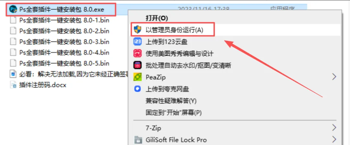Expand the 7-Zip submenu arrow
The image size is (350, 145).
point(334,128)
